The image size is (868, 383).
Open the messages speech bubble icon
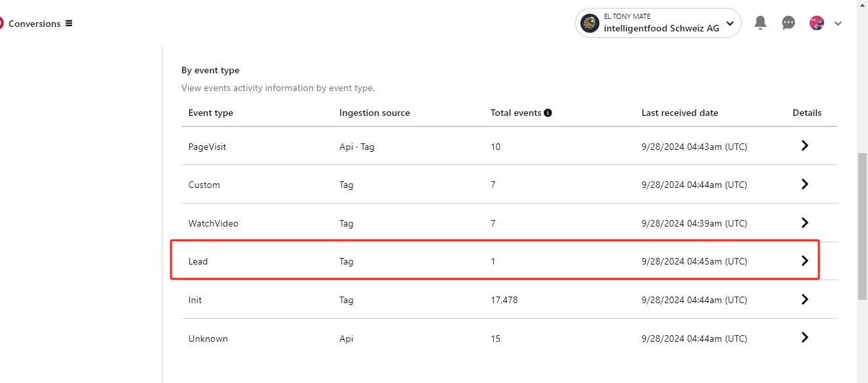tap(789, 23)
